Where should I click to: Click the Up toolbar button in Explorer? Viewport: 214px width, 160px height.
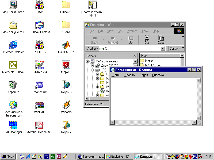[x=131, y=40]
